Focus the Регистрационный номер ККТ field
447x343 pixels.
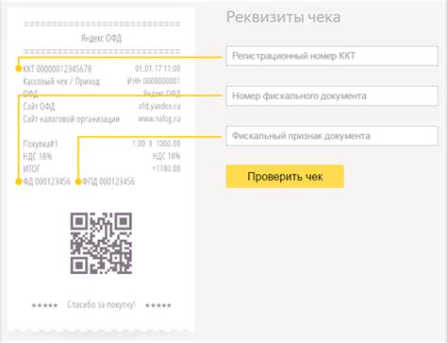[332, 56]
